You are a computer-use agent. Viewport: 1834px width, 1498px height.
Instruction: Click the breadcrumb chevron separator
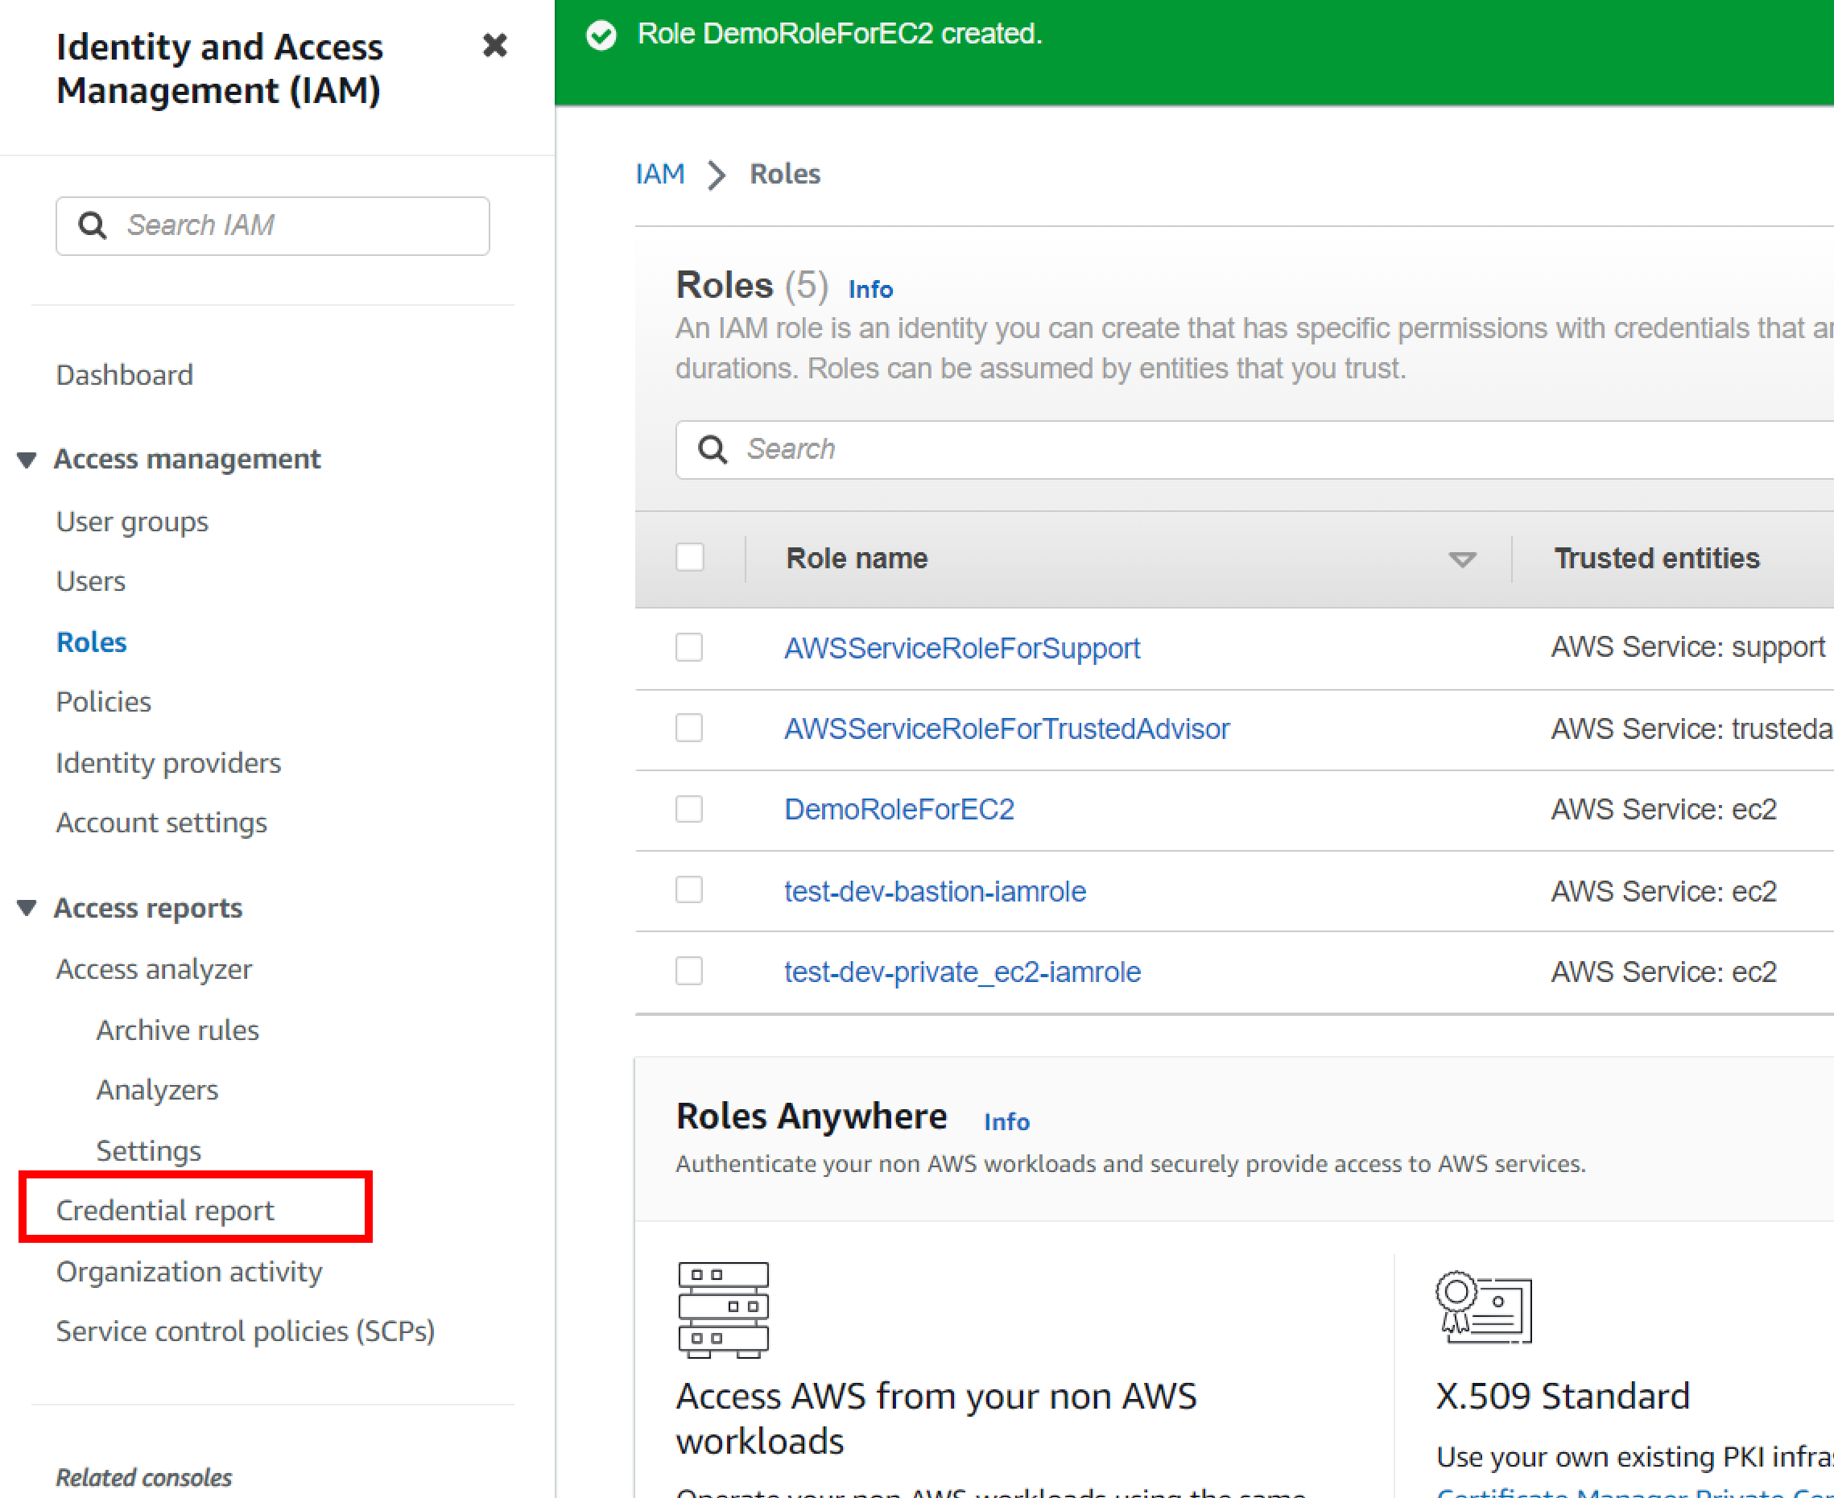click(717, 175)
